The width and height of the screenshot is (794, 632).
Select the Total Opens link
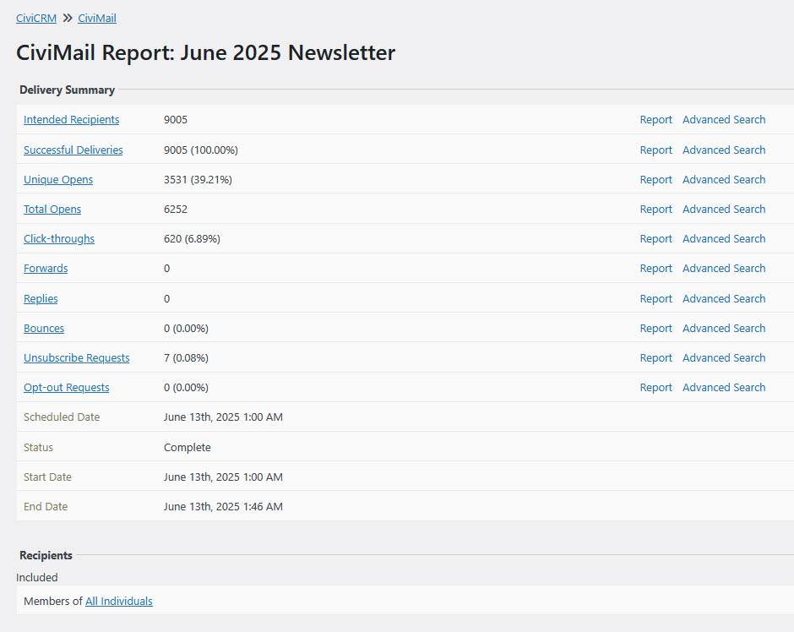coord(52,210)
